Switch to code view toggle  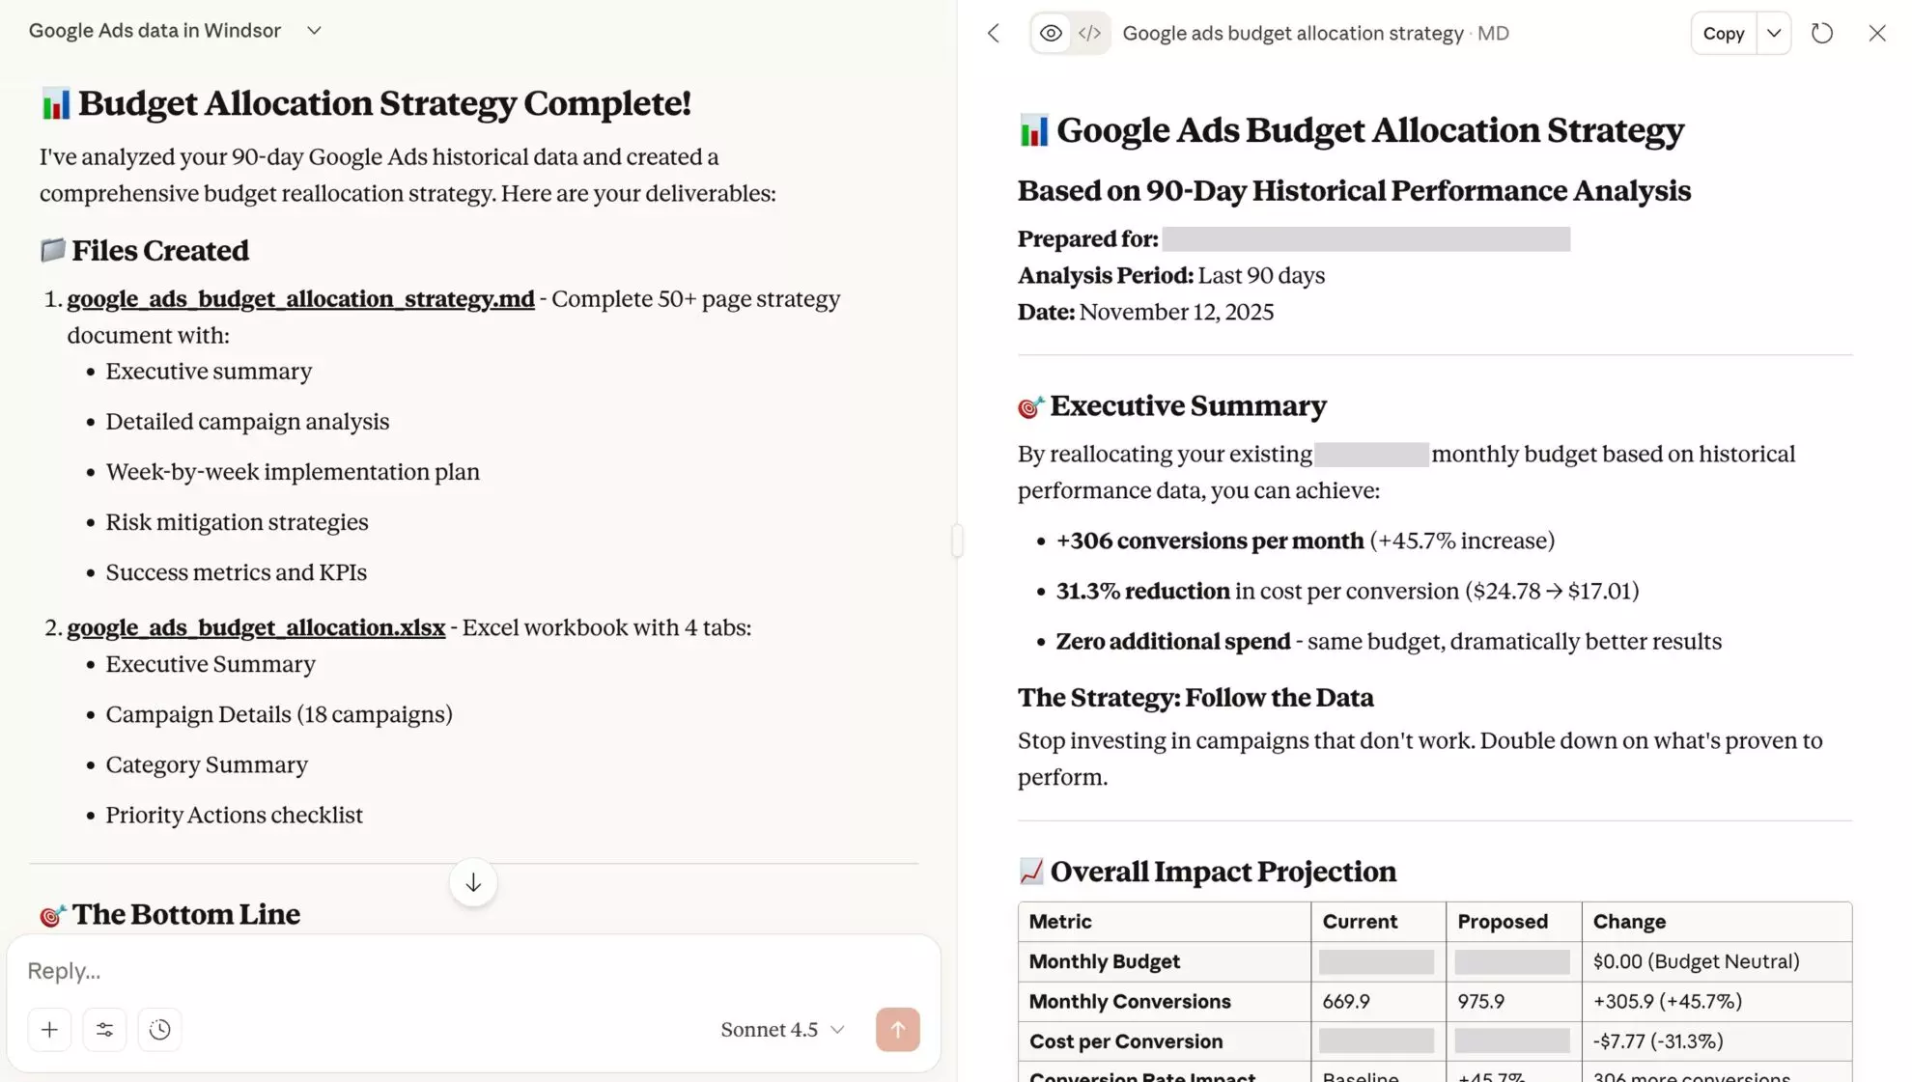pos(1089,34)
